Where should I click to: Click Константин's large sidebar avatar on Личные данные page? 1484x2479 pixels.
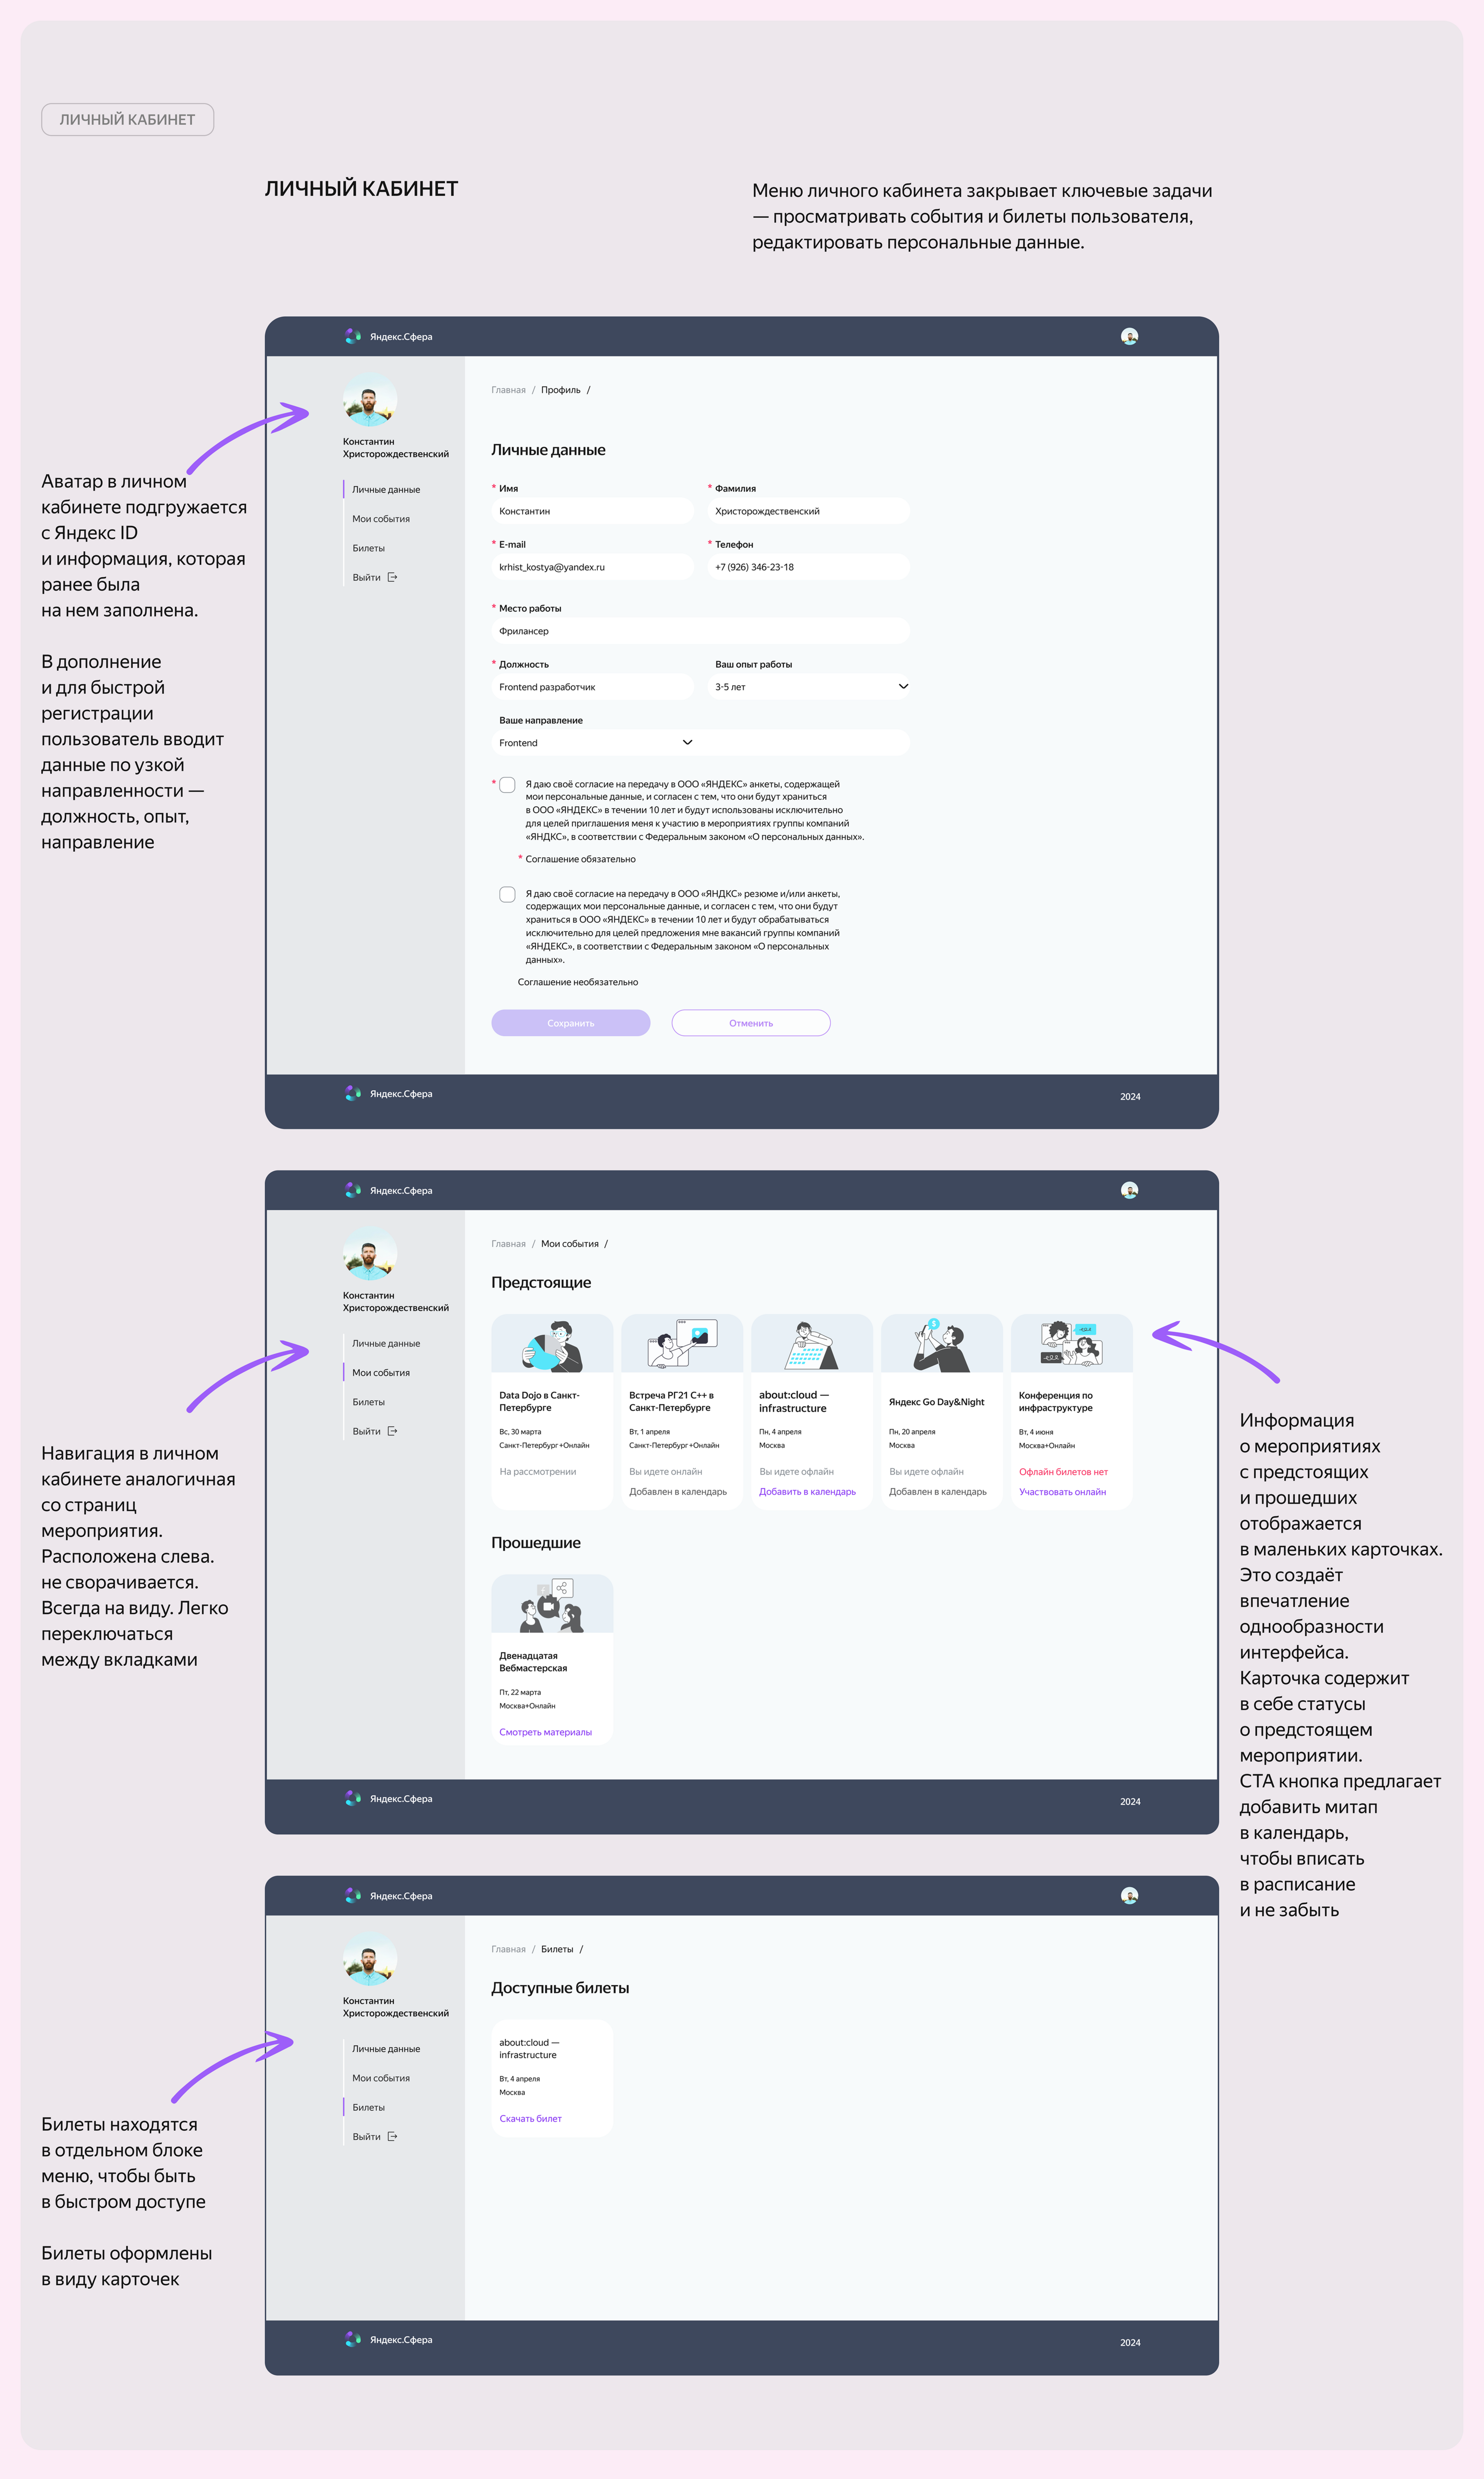pos(370,401)
